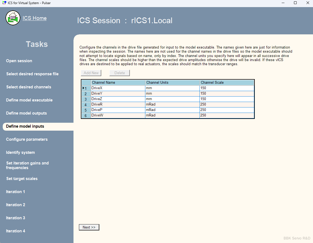The height and width of the screenshot is (243, 313).
Task: Edit the DriveW channel scale cell
Action: 226,115
